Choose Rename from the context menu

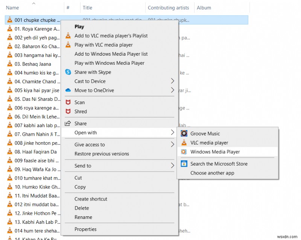83,217
